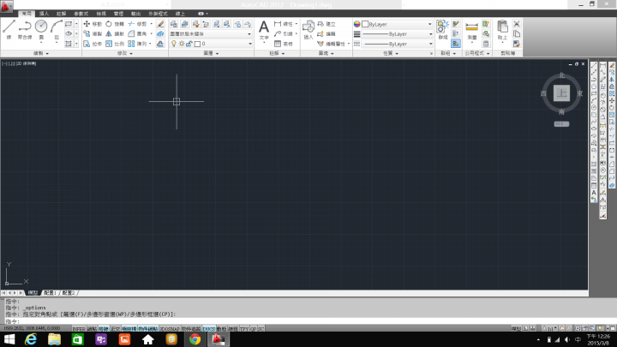Click the Paste (貼上) icon
The image size is (617, 347).
coord(502,30)
